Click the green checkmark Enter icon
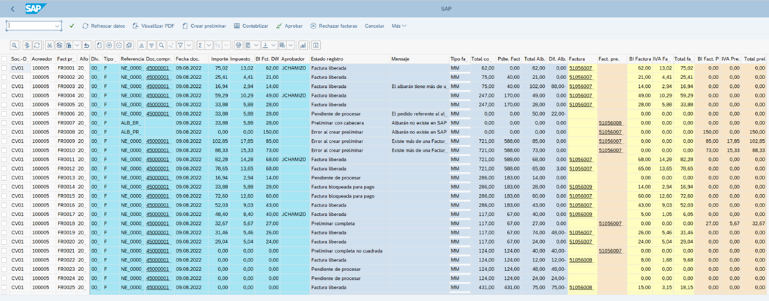The height and width of the screenshot is (301, 769). click(x=72, y=26)
